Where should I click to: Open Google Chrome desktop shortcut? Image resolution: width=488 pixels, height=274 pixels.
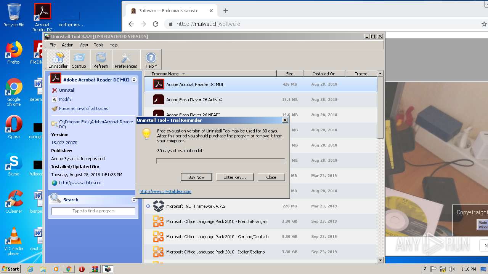click(14, 92)
